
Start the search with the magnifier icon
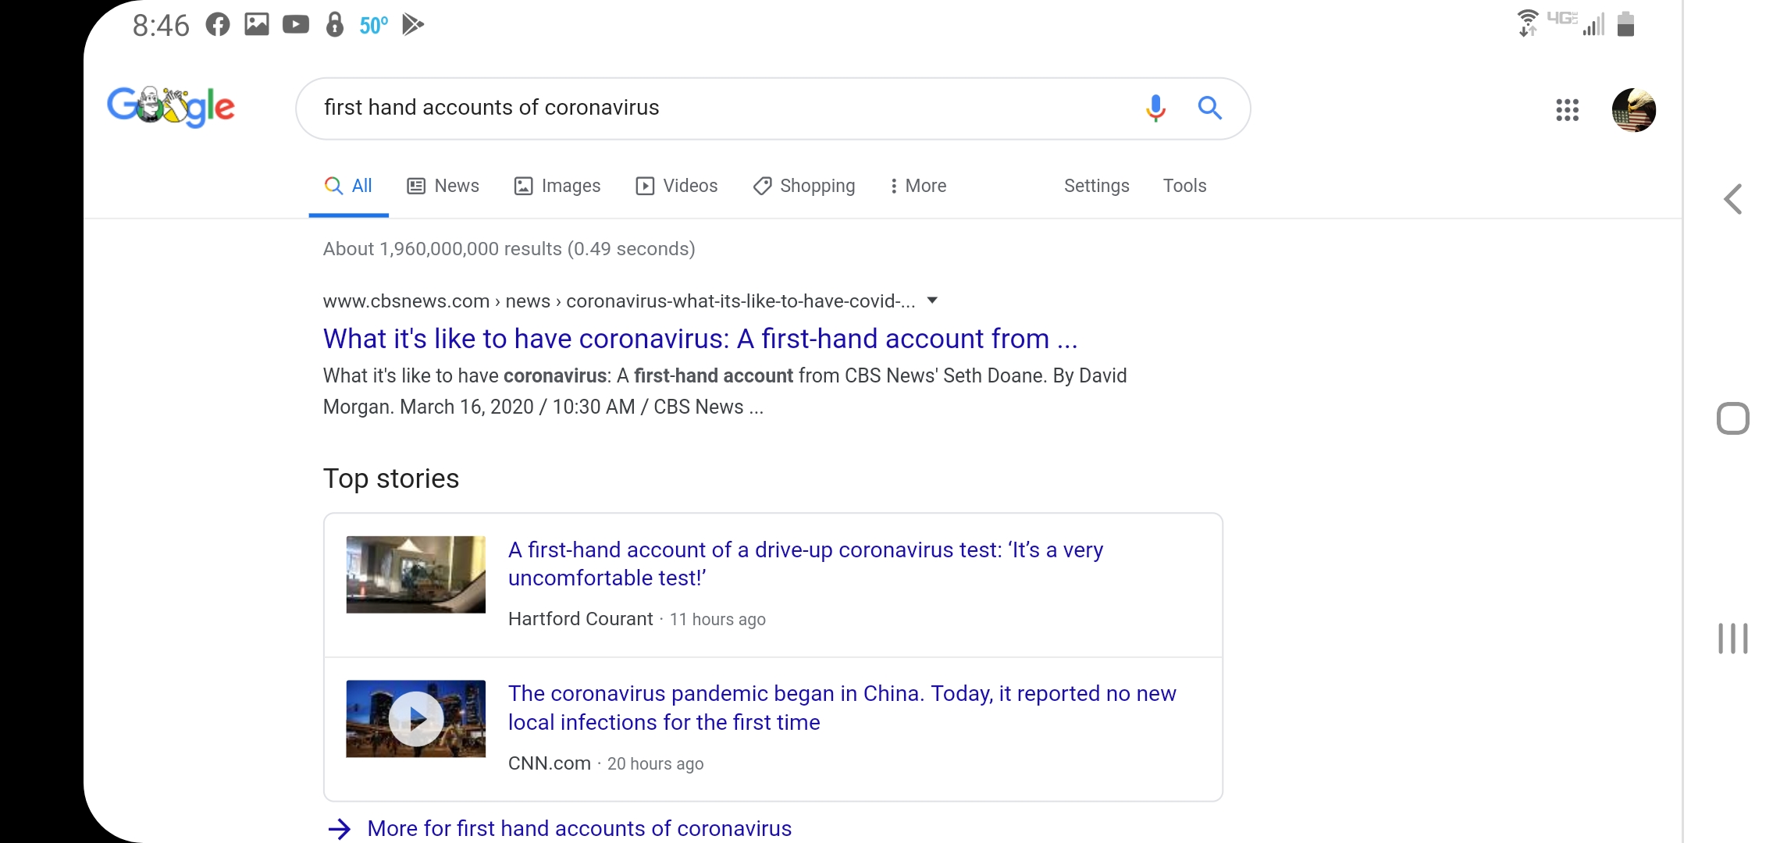tap(1211, 108)
